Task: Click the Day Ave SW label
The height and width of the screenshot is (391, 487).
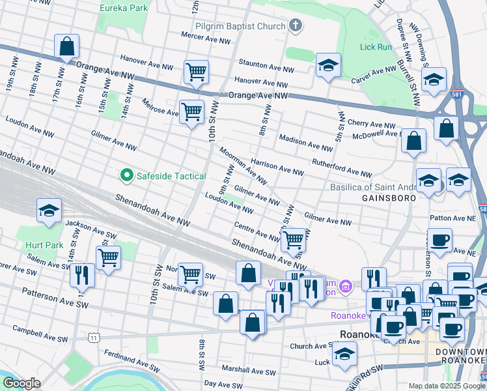Action: (x=223, y=384)
